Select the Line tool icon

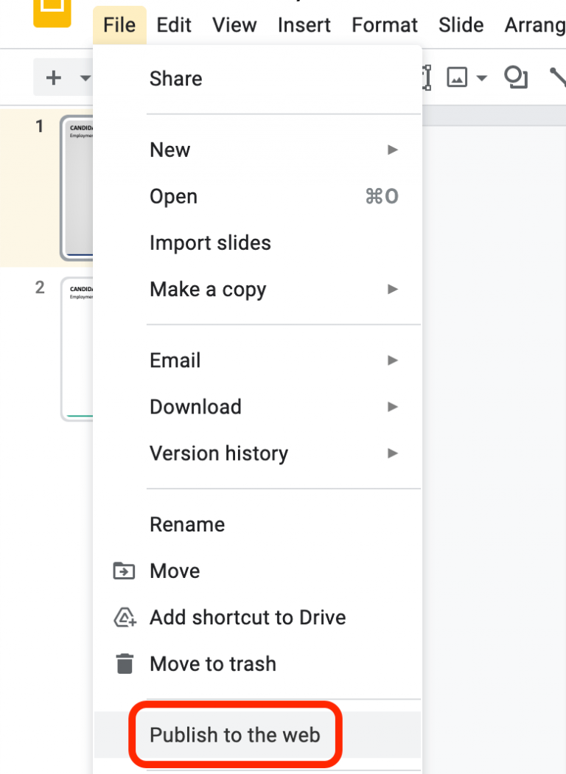click(558, 77)
